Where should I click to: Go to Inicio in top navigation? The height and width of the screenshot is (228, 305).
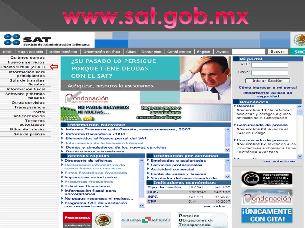point(7,52)
